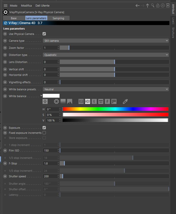Open the color mixer sliders icon
Viewport: 176px width, 214px height.
pos(101,101)
